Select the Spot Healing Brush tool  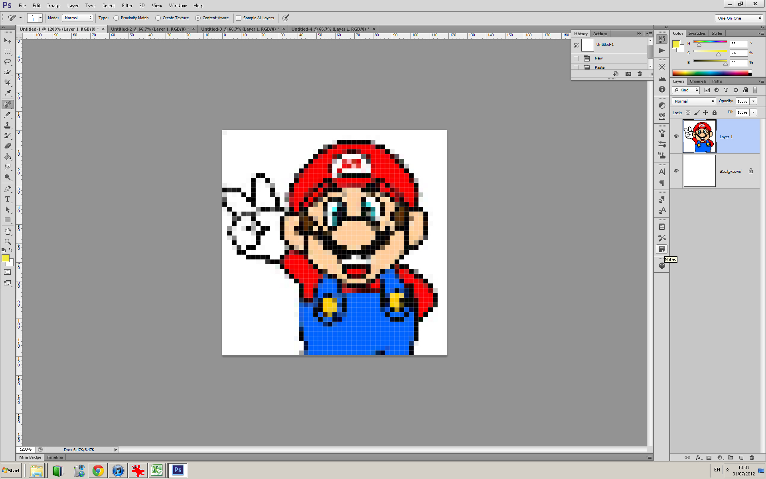click(8, 105)
